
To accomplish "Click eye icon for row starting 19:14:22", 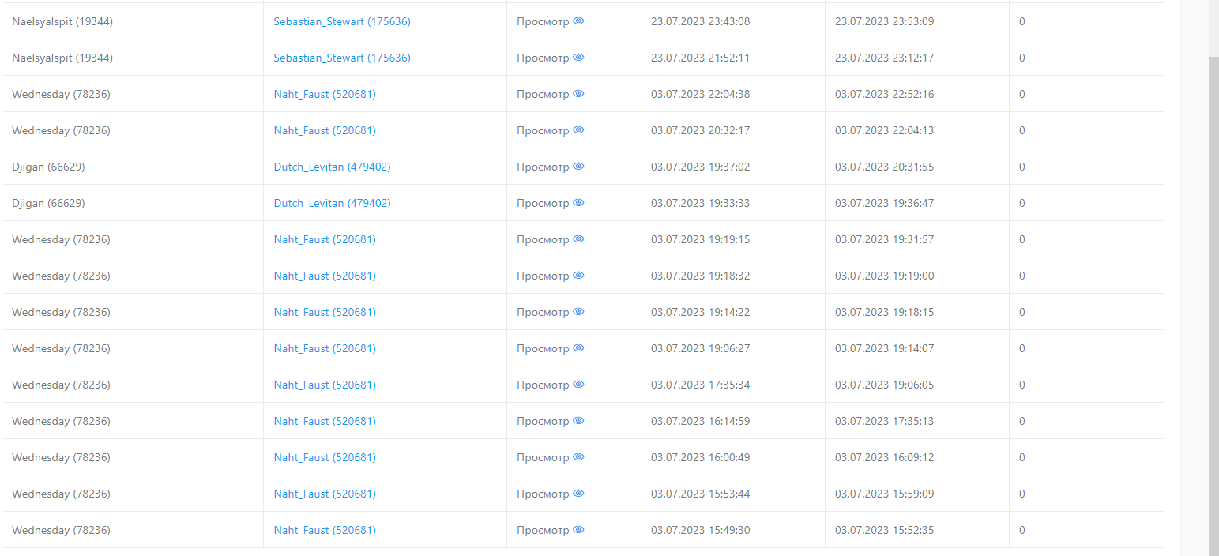I will pos(578,312).
